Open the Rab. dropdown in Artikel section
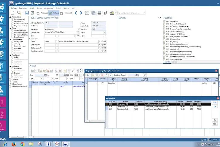Screen dimensions: 220x147 (68, 78)
